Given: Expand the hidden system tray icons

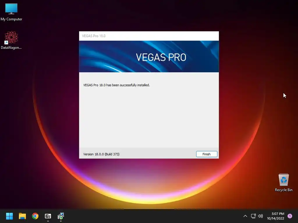Looking at the screenshot, I should (245, 216).
